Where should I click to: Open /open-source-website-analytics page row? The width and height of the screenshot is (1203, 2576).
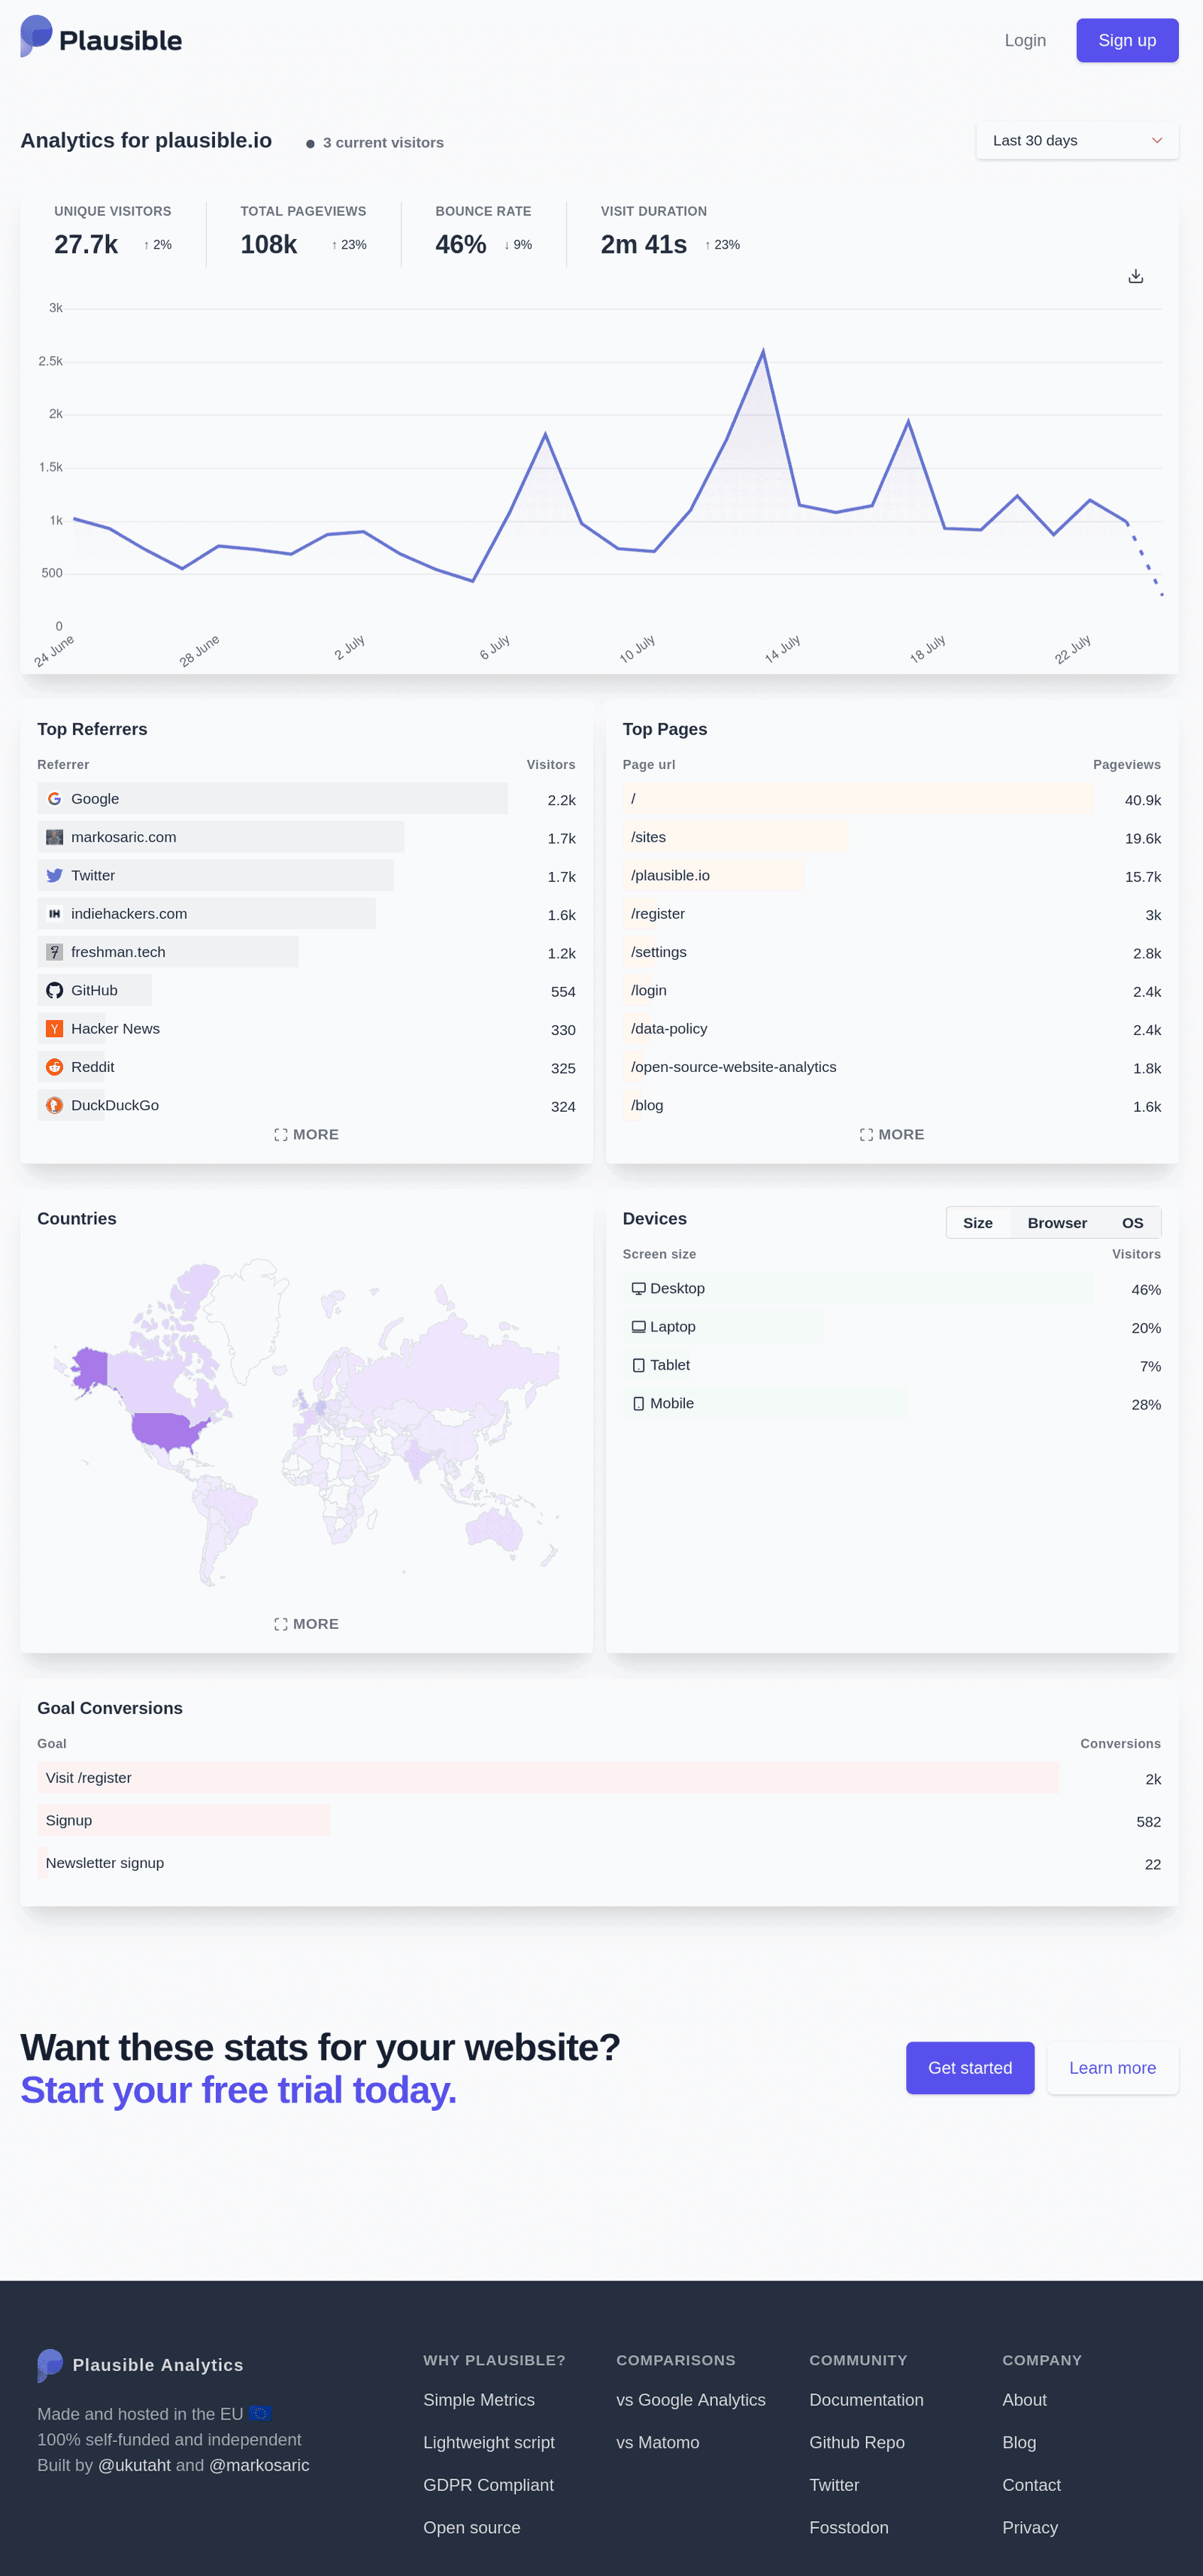[891, 1067]
